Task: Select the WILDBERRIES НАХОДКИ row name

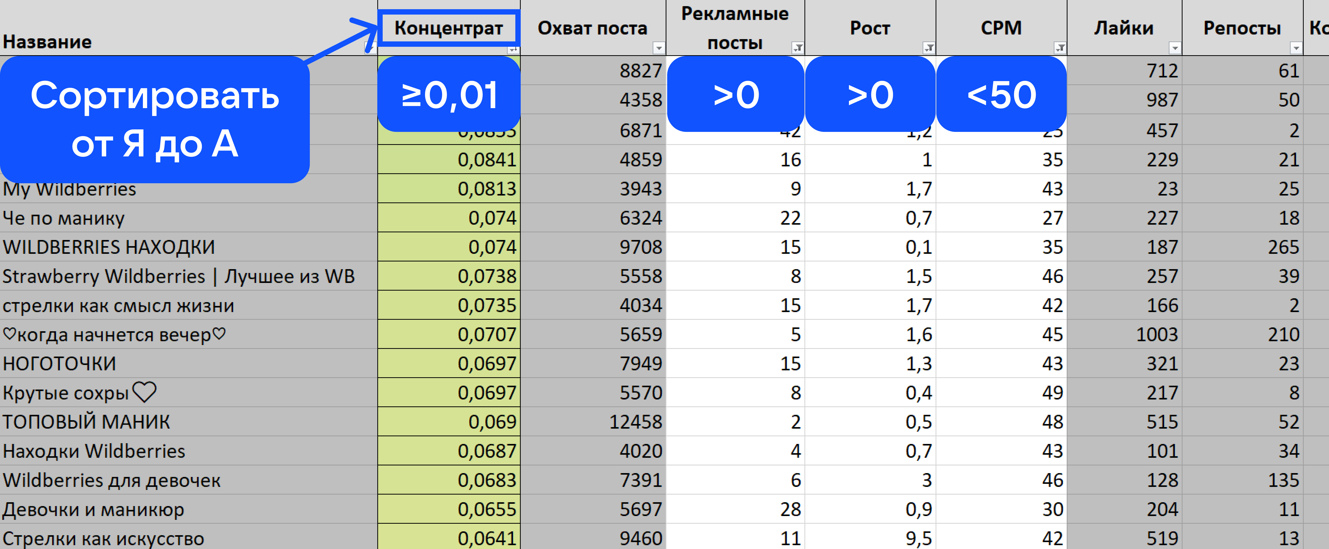Action: 189,247
